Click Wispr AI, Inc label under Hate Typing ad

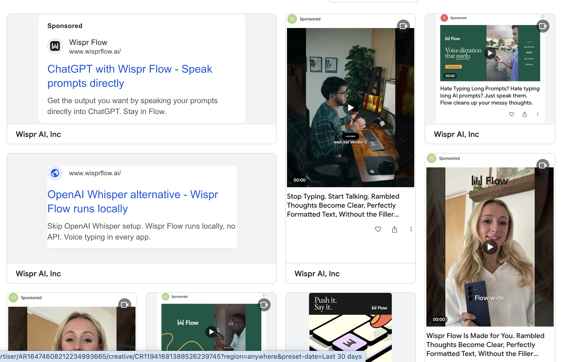(x=457, y=134)
